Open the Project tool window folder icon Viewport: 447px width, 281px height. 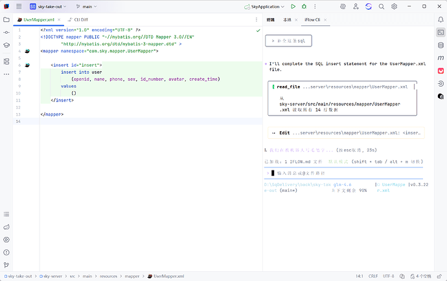pos(6,20)
